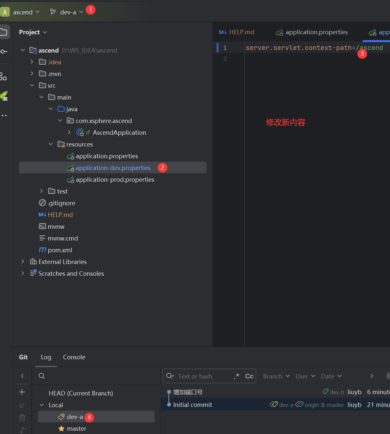Screen dimensions: 390x434
Task: Open the Commit tool window icon
Action: tap(4, 52)
